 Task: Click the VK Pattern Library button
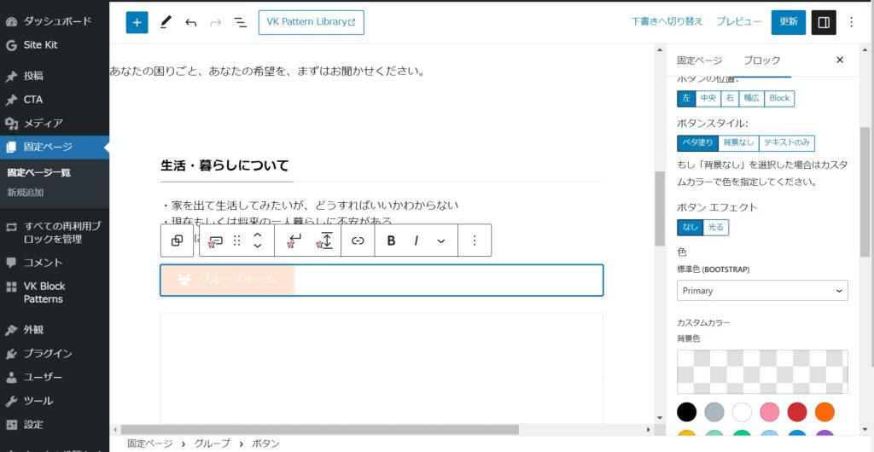click(311, 22)
